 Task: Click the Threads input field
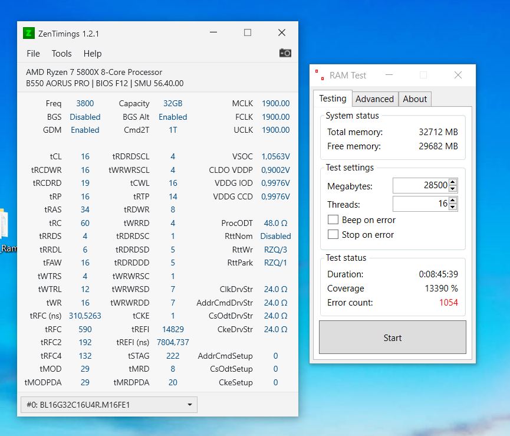pyautogui.click(x=420, y=204)
